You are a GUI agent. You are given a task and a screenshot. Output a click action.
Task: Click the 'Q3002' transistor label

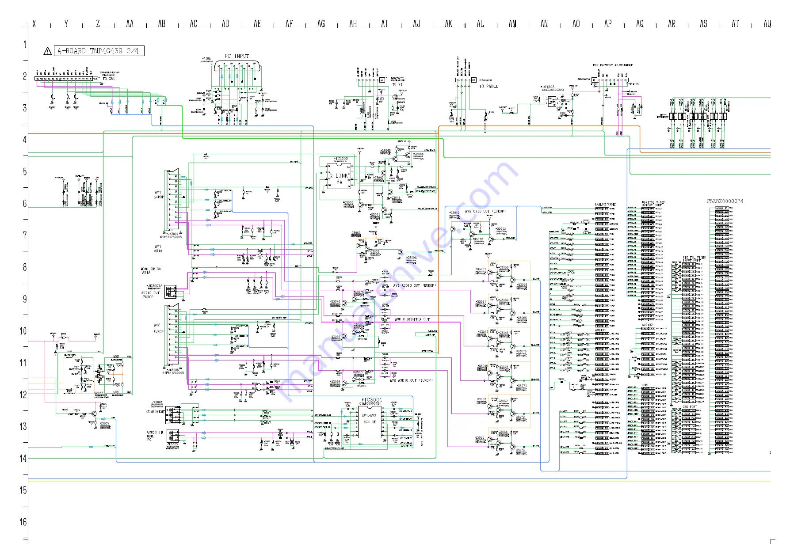click(356, 232)
